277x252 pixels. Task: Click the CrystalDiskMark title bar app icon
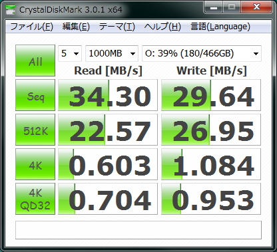point(11,9)
